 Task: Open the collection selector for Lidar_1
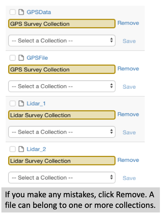[x=62, y=132]
